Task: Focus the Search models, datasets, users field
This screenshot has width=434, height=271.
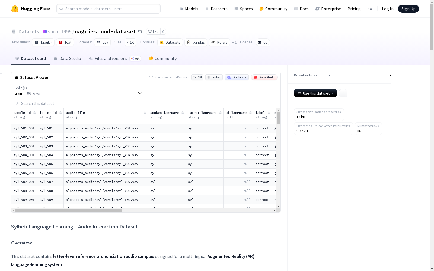Action: (x=108, y=9)
